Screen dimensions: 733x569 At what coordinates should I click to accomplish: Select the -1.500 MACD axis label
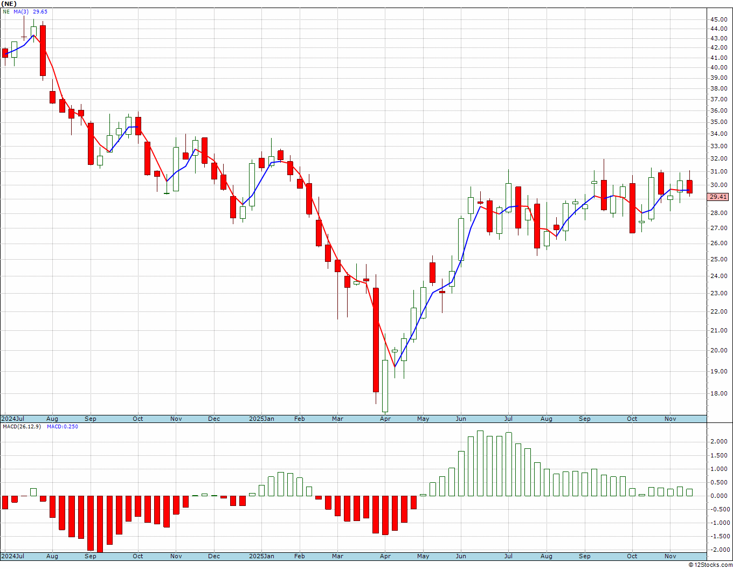point(719,536)
